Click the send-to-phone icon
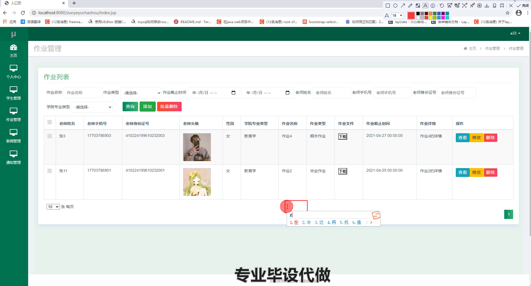This screenshot has height=286, width=531. click(495, 6)
